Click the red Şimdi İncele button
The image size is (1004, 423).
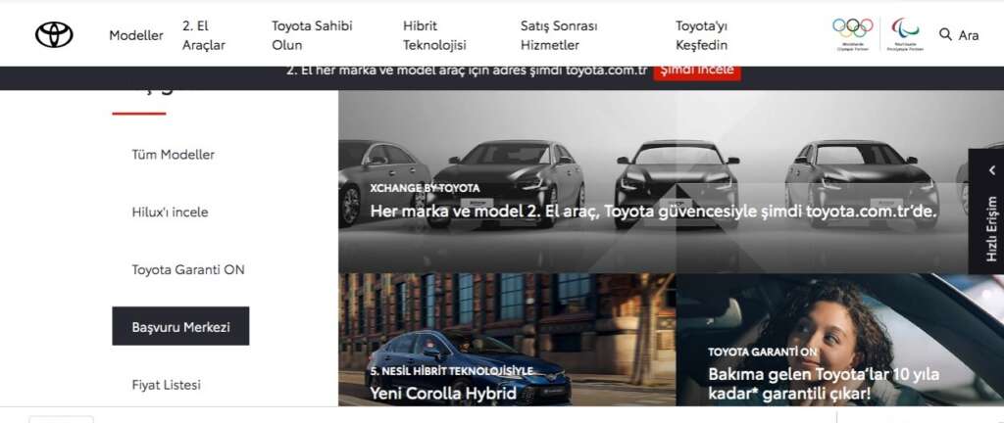click(697, 70)
